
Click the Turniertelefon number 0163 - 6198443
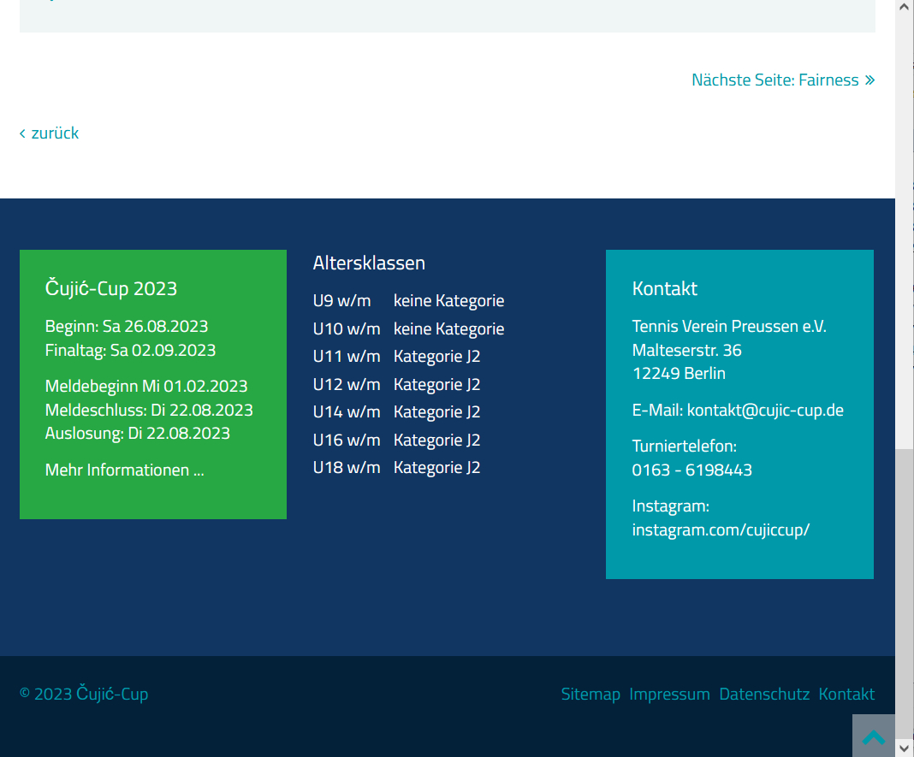coord(692,470)
